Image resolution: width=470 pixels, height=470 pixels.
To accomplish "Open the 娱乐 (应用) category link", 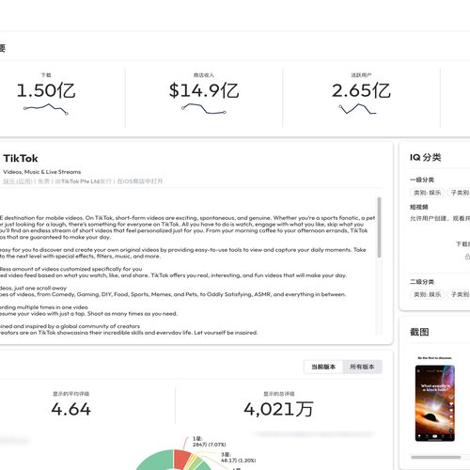I will point(17,181).
